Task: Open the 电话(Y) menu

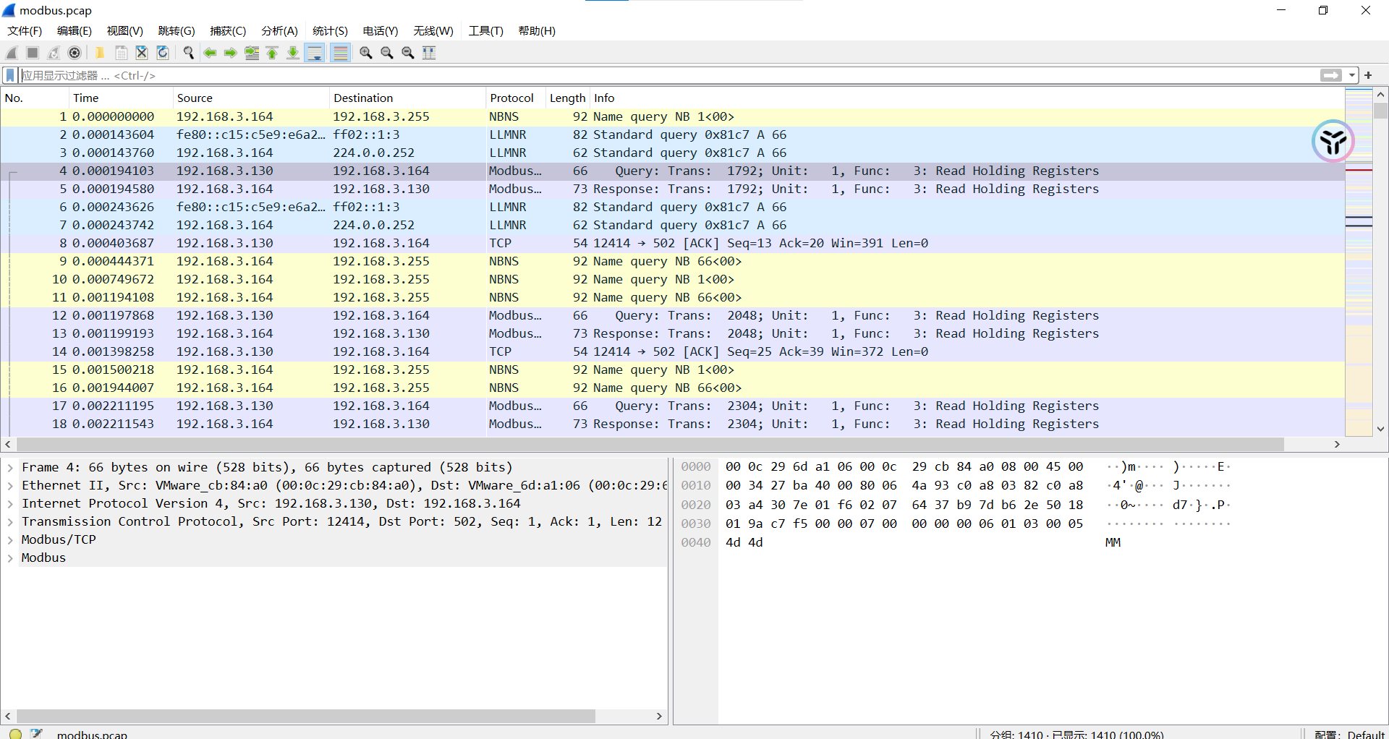Action: click(x=381, y=31)
